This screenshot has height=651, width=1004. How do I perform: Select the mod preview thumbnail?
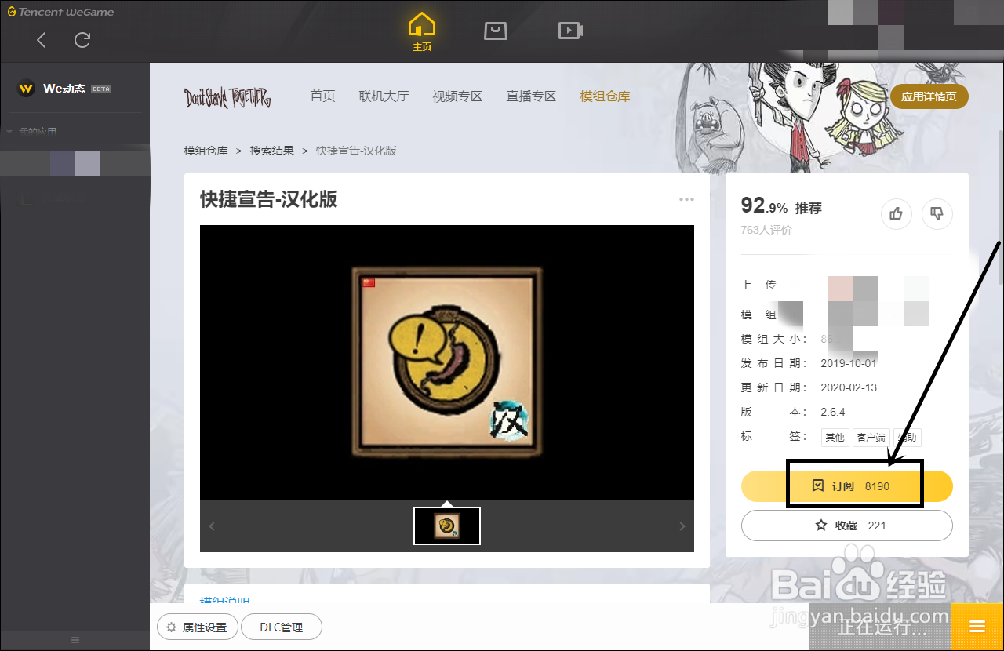(x=447, y=526)
